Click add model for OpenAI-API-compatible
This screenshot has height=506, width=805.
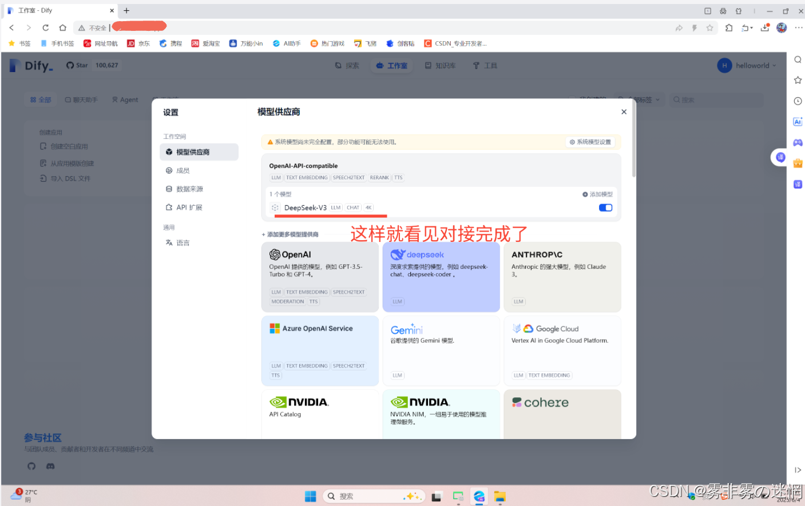click(597, 194)
